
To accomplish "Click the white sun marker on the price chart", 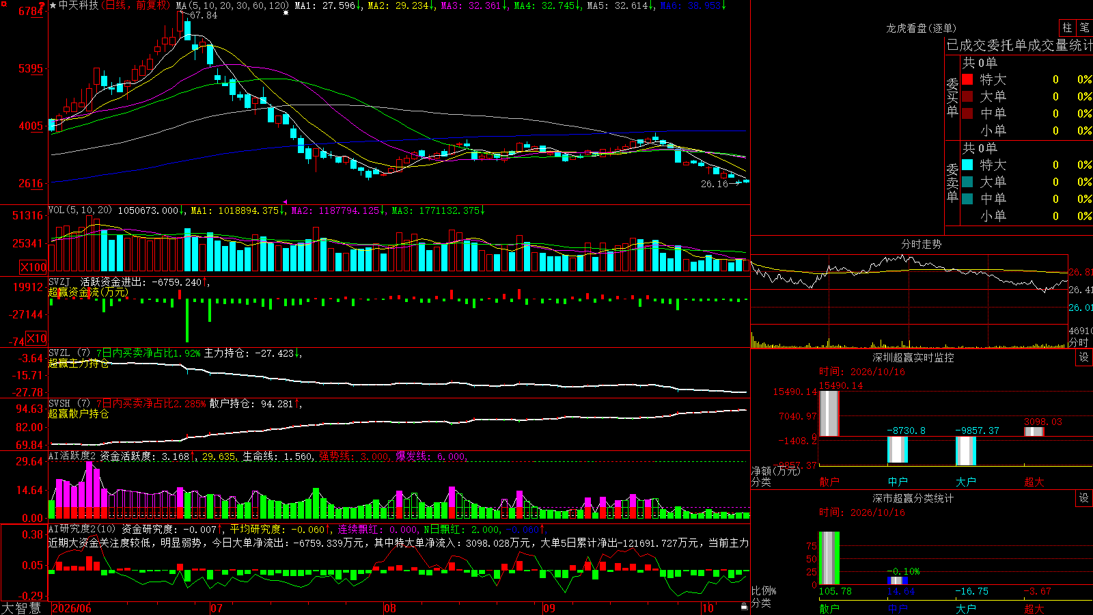I will (x=286, y=13).
